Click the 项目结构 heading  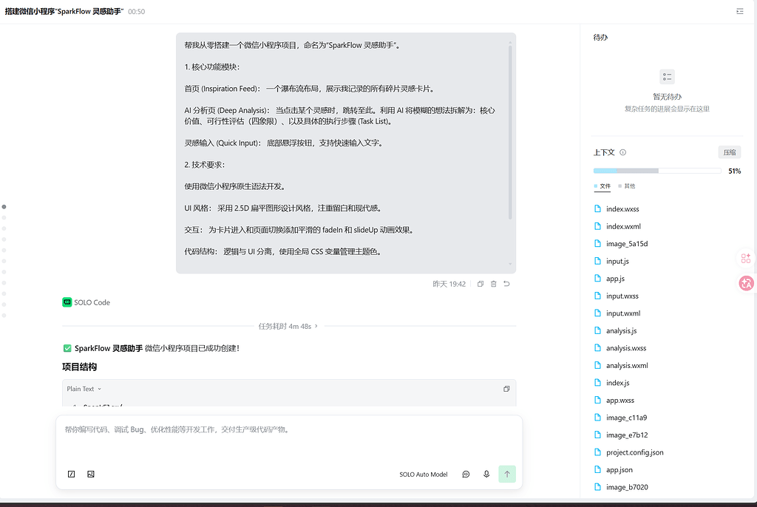(80, 367)
